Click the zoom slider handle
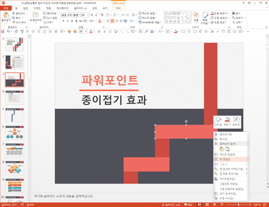 click(x=238, y=205)
